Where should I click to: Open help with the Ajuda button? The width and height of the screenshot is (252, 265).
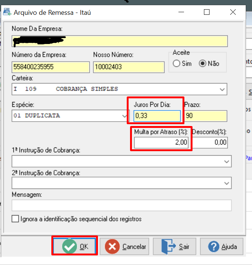(x=222, y=247)
